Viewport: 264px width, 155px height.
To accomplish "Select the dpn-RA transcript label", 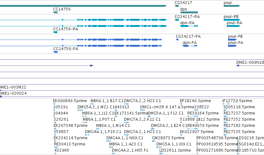I will click(187, 23).
